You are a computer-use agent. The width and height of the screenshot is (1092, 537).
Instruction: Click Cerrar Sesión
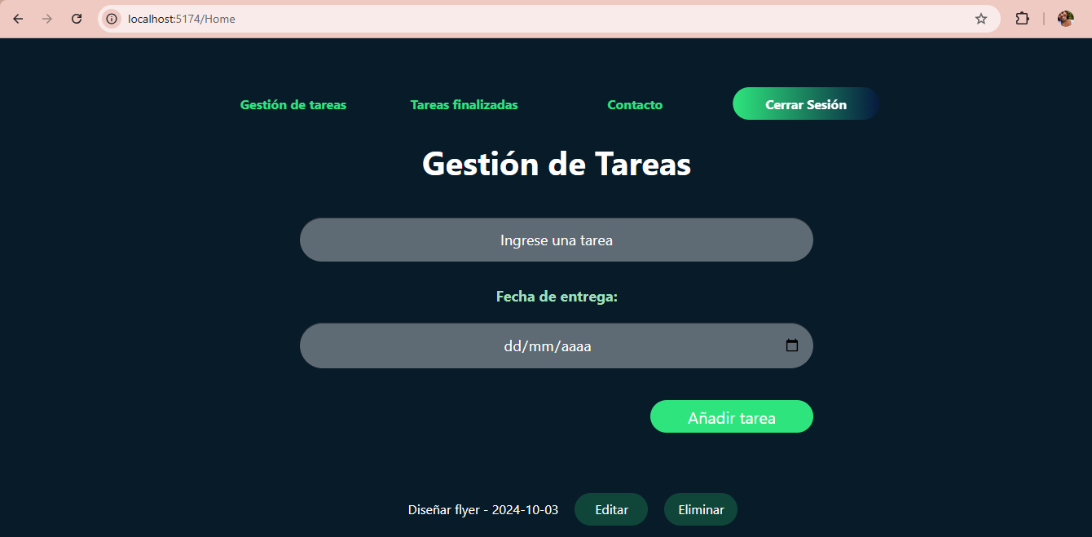pos(805,103)
